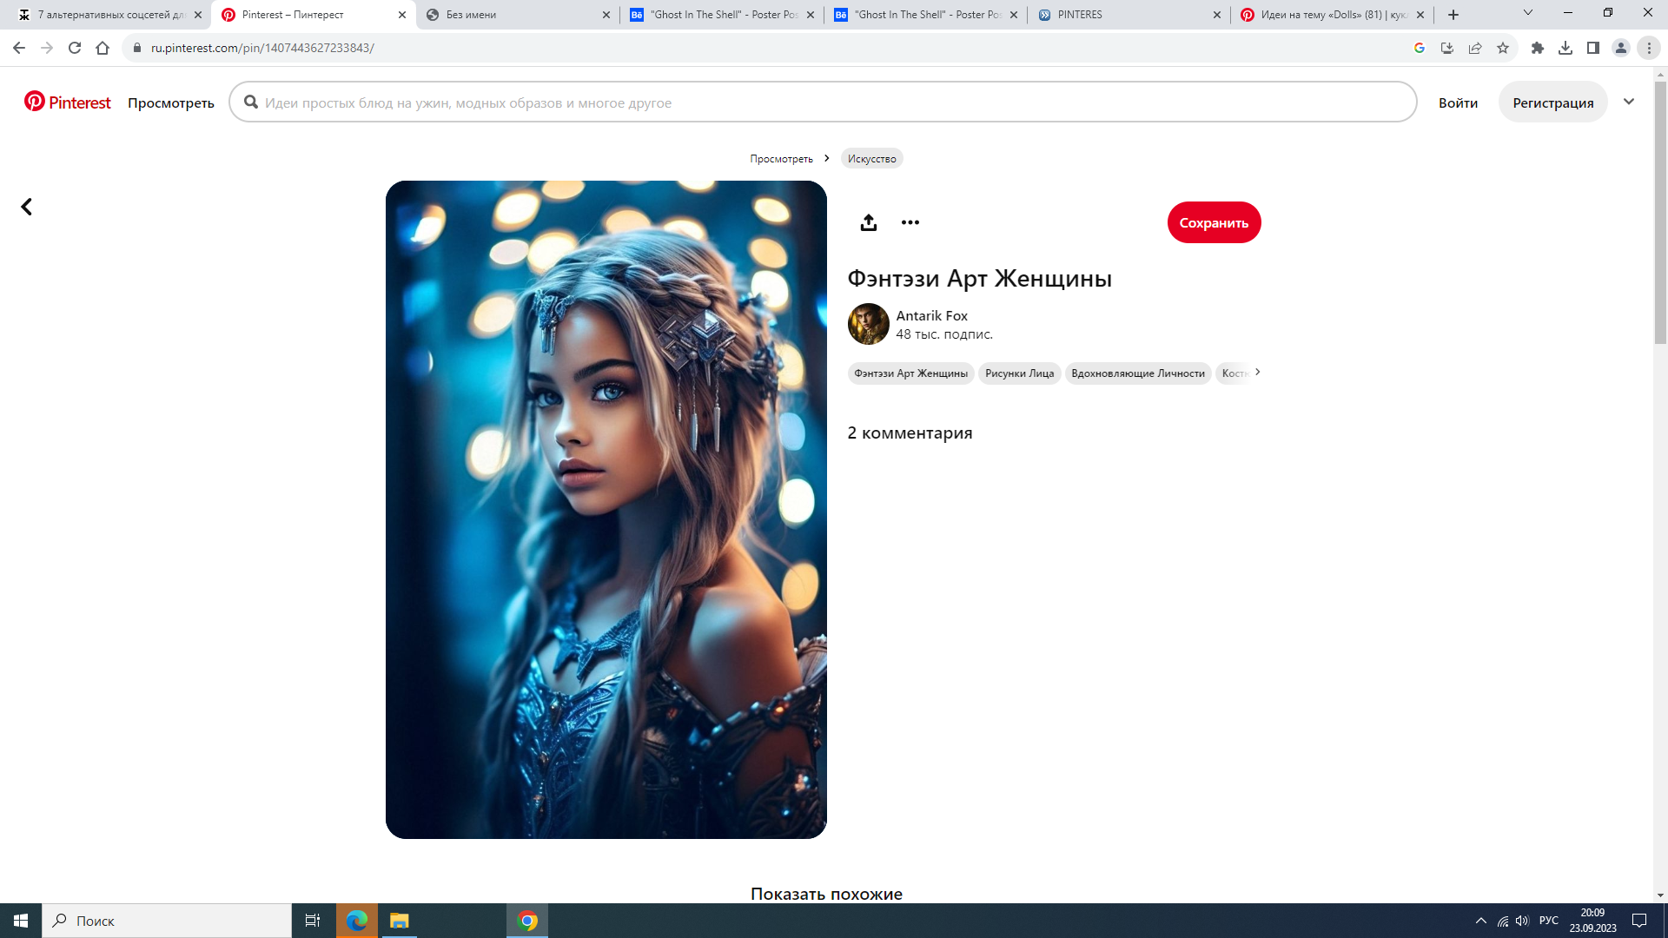Image resolution: width=1668 pixels, height=938 pixels.
Task: Open the tab search dropdown chevron
Action: point(1528,13)
